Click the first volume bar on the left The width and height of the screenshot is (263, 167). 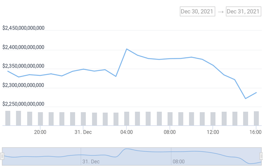tap(8, 118)
